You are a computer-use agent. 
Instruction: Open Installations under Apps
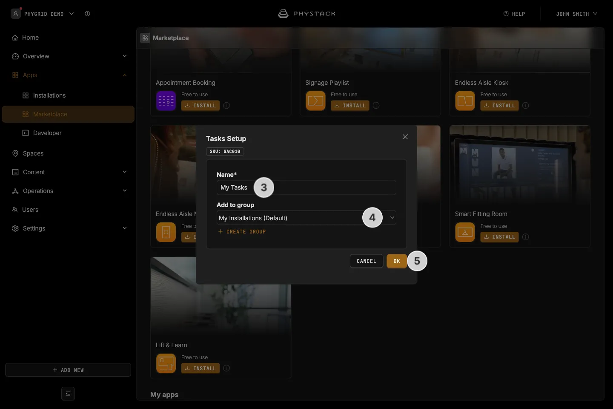(x=68, y=95)
